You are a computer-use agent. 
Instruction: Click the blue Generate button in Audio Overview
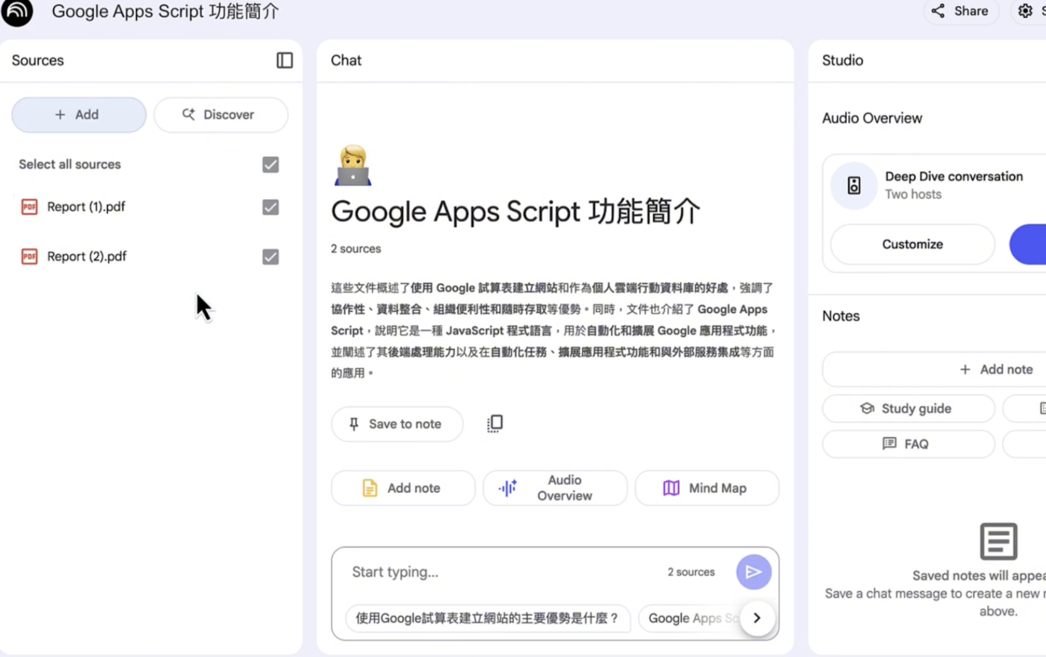pyautogui.click(x=1028, y=245)
